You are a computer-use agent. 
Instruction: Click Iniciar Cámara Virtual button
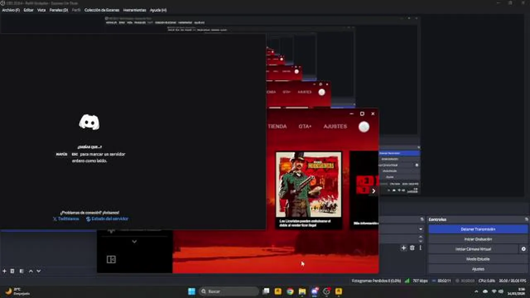[x=473, y=249]
